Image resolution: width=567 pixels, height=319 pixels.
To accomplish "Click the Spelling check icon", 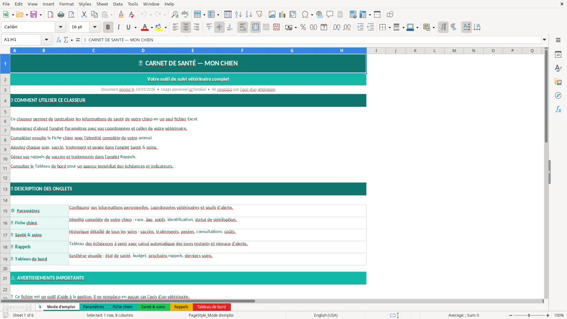I will point(185,14).
